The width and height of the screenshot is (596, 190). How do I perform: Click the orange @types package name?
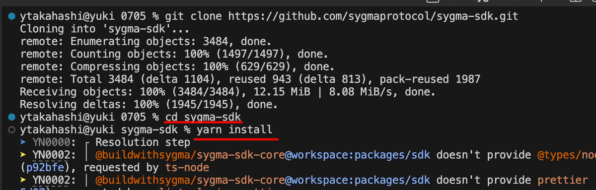[x=566, y=155]
